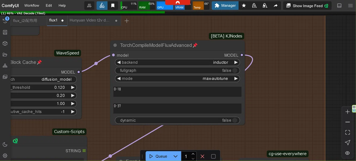Toggle the dynamic switch
This screenshot has height=161, width=356.
coord(235,120)
